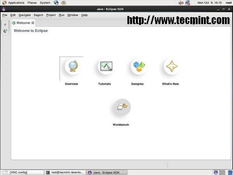Open the Project menu
Viewport: 233px width, 175px height.
pos(51,15)
